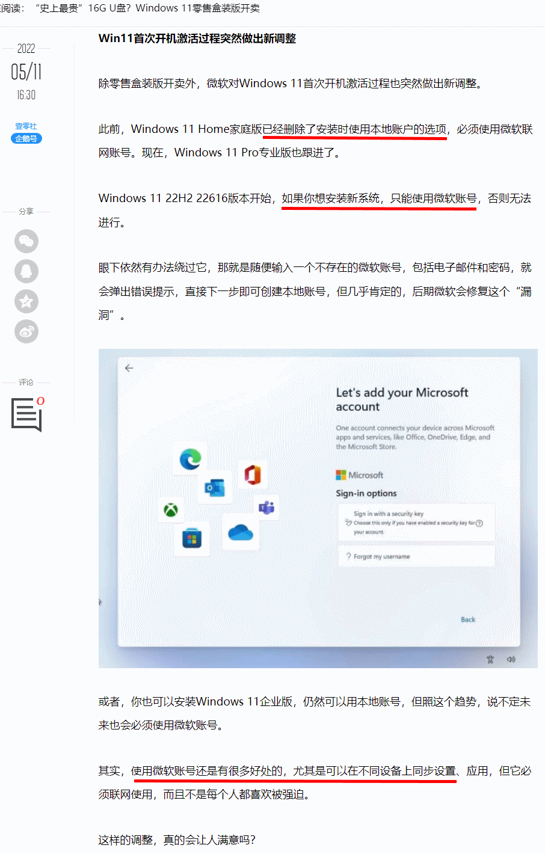The image size is (545, 854).
Task: Click the accessibility icon in the setup screenshot
Action: point(490,660)
